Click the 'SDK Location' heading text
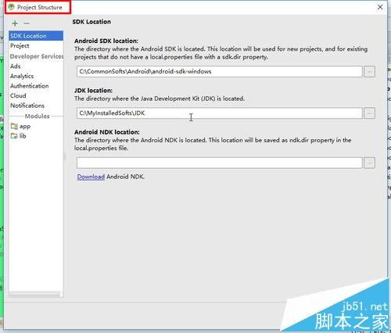Viewport: 391px width, 333px height. (x=91, y=22)
